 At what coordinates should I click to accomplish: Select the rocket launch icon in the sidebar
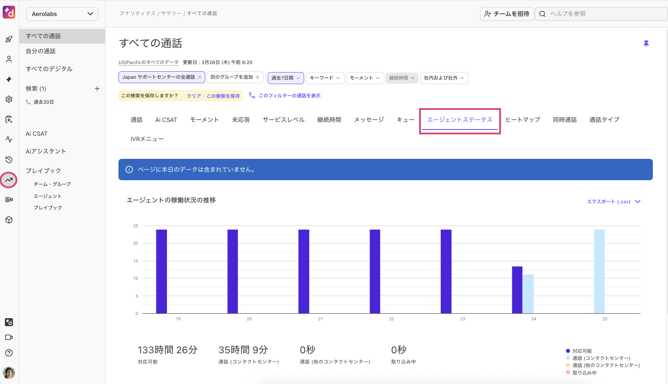click(9, 39)
